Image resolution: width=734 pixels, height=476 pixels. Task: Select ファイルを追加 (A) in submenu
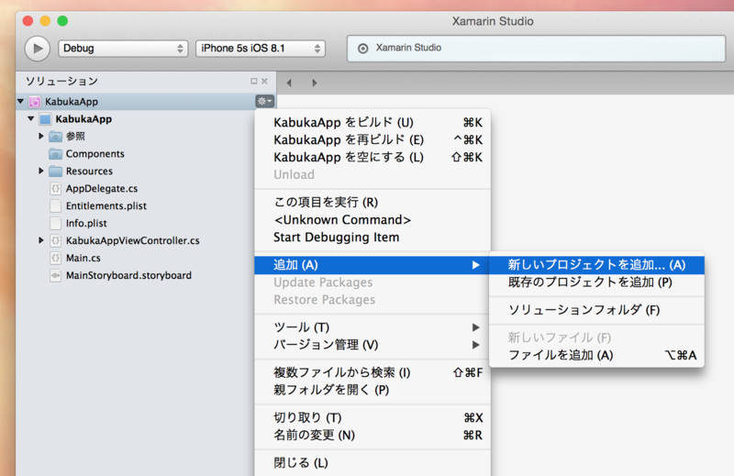[x=597, y=355]
